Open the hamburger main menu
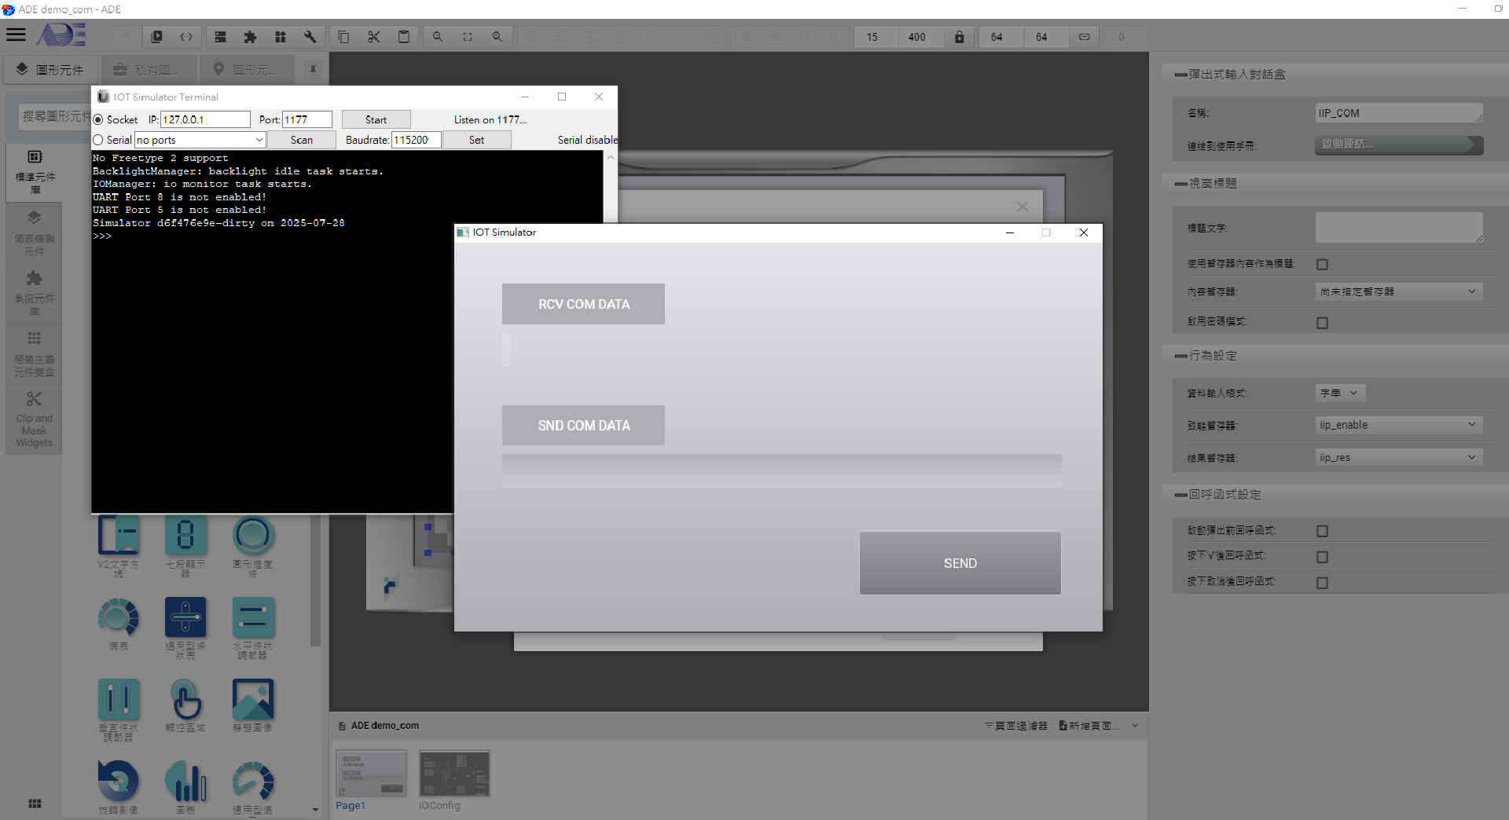Screen dimensions: 1509x820 [x=16, y=35]
